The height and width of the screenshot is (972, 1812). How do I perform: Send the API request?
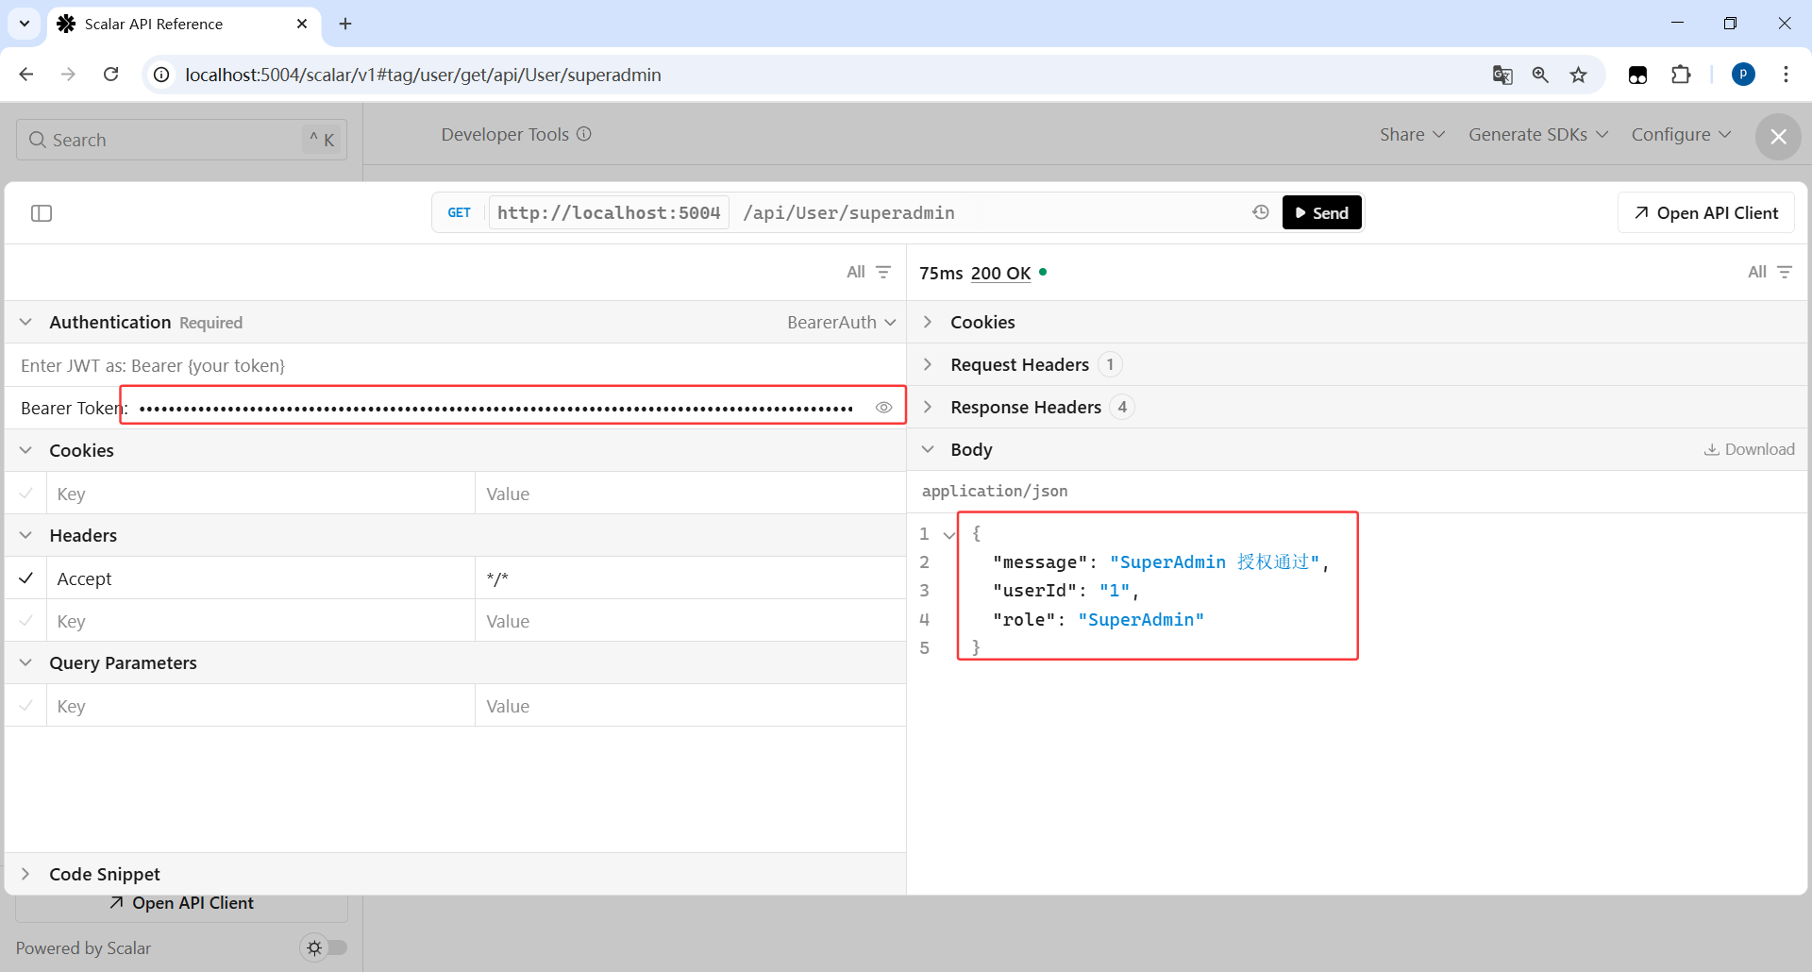tap(1321, 212)
